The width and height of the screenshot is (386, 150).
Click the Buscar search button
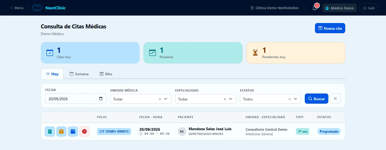(x=317, y=99)
